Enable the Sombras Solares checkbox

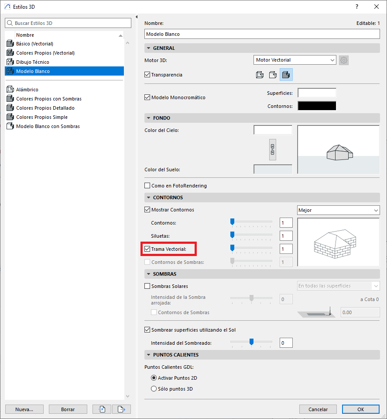point(147,286)
